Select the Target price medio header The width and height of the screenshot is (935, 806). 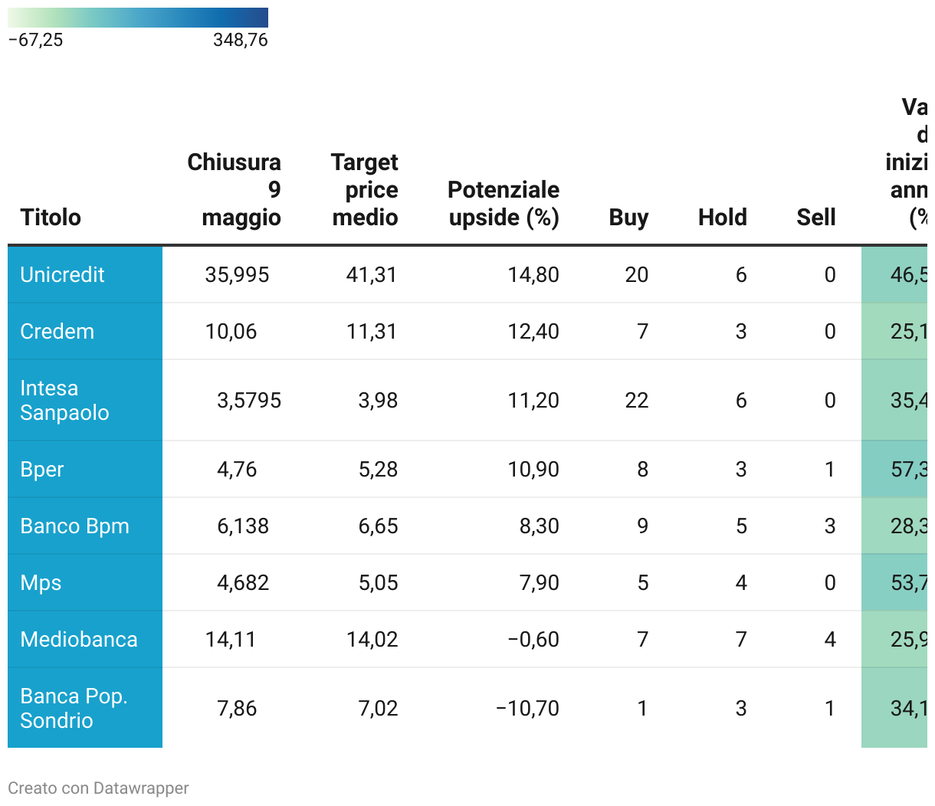[x=365, y=190]
